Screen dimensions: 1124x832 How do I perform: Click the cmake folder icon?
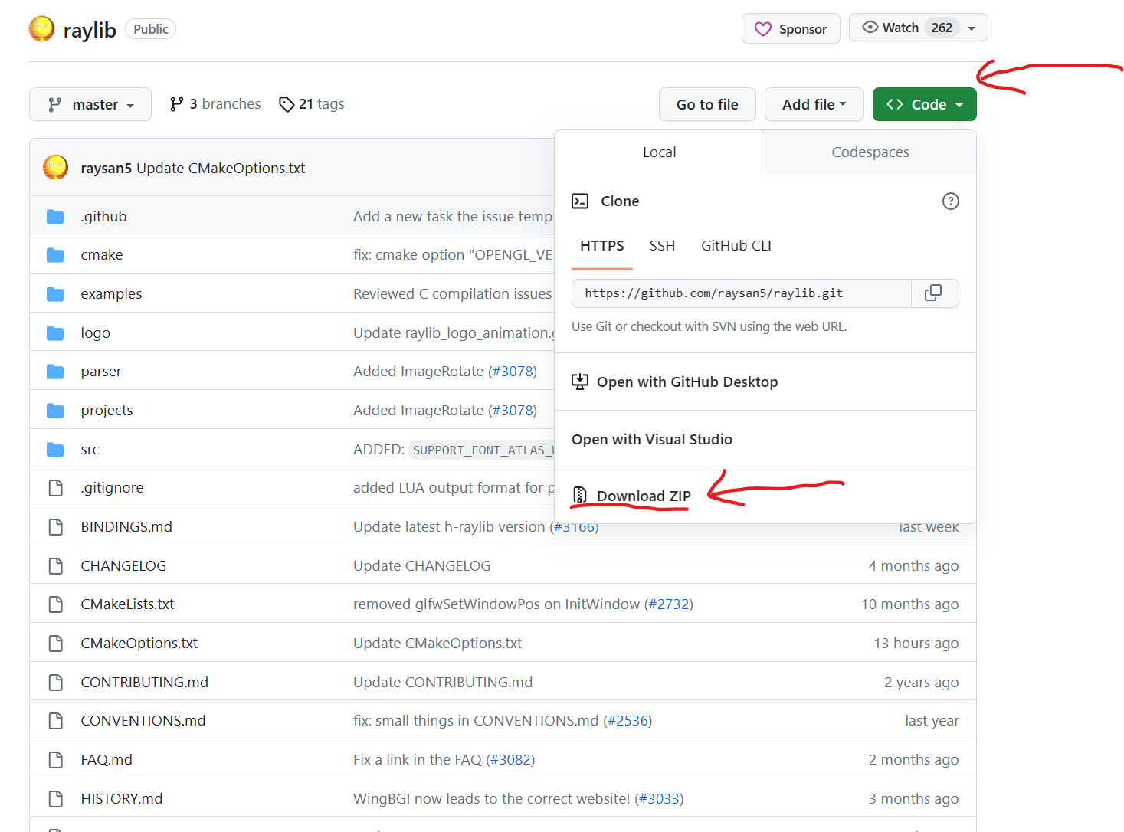[55, 255]
